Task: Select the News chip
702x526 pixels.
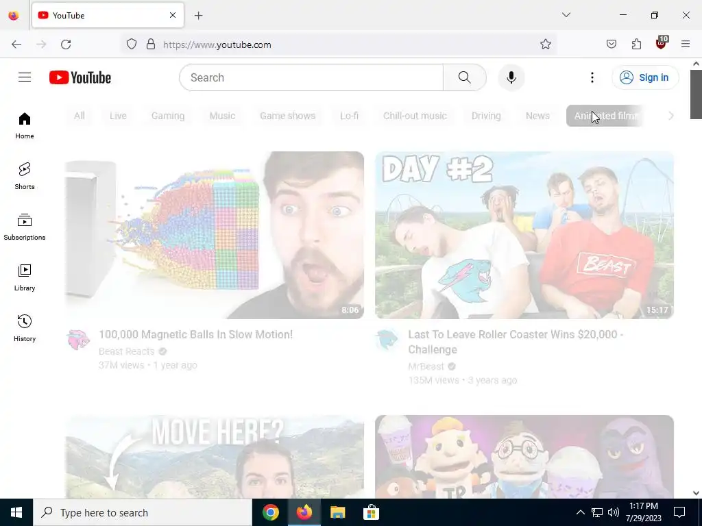Action: point(537,116)
